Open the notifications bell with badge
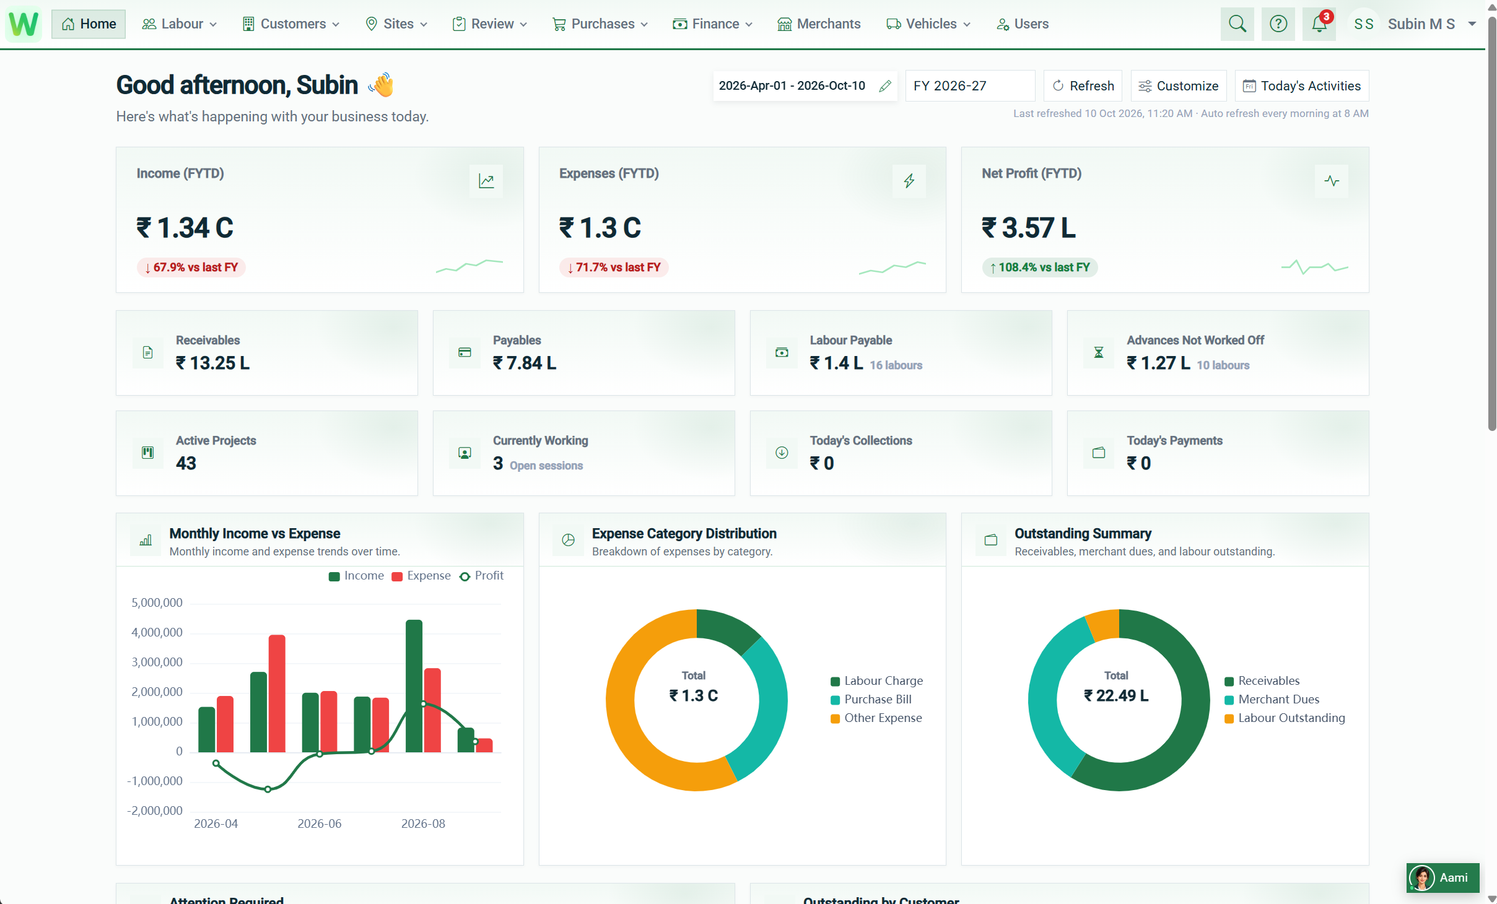 coord(1319,24)
